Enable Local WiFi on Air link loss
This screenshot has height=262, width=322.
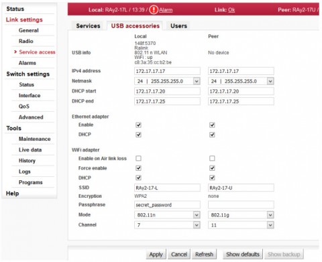(x=138, y=158)
